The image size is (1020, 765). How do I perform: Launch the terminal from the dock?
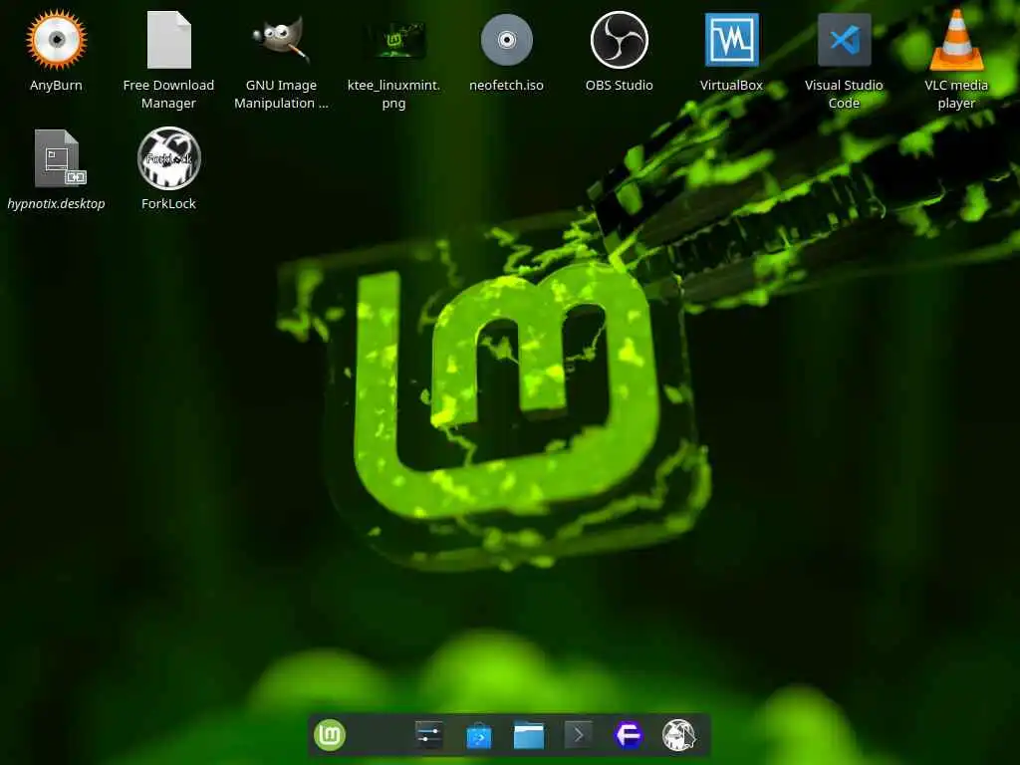(579, 736)
